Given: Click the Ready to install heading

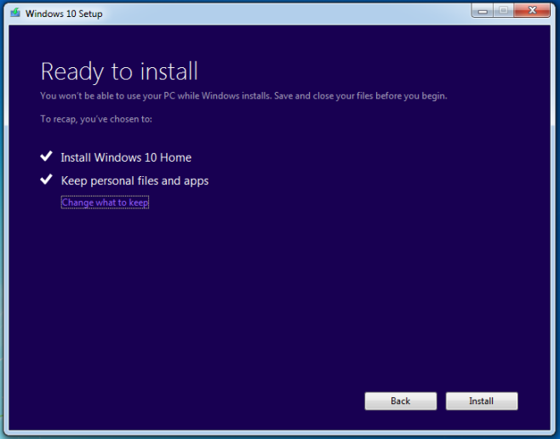Looking at the screenshot, I should (x=119, y=71).
